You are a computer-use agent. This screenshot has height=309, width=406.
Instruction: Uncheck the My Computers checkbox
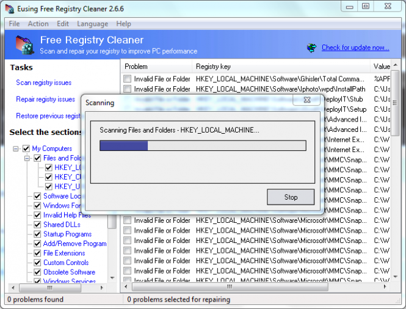click(x=26, y=148)
